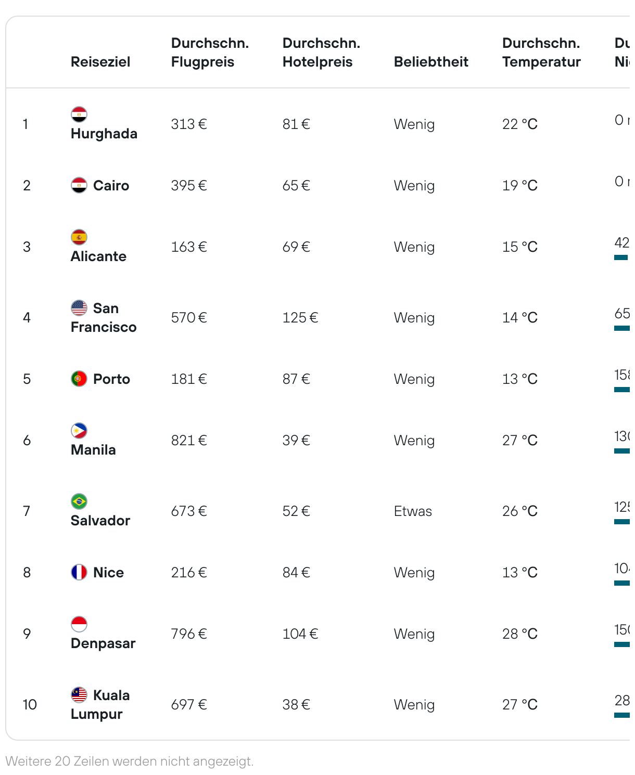Click the Beliebtheit column header
Image resolution: width=635 pixels, height=775 pixels.
point(431,62)
